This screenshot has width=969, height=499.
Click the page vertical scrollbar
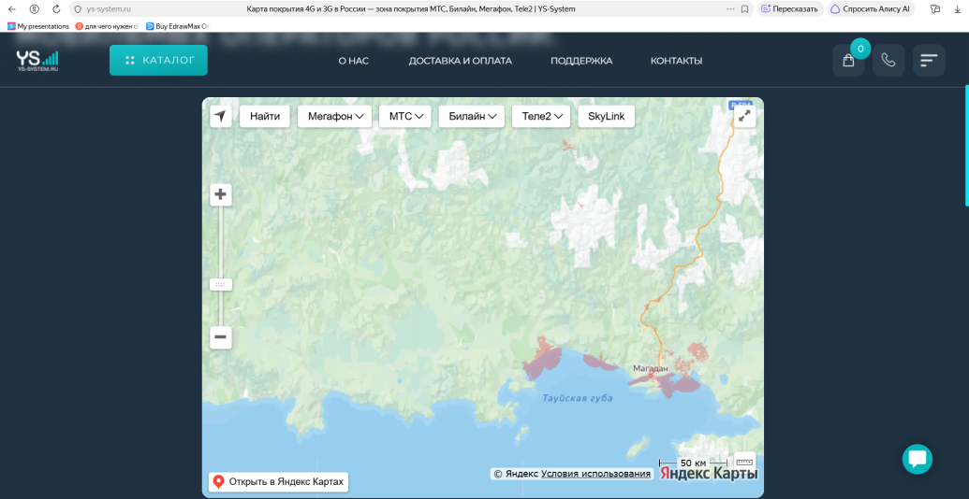coord(966,146)
